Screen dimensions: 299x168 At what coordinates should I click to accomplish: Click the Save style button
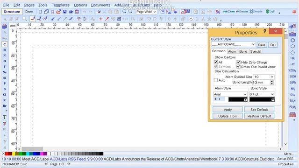262,45
